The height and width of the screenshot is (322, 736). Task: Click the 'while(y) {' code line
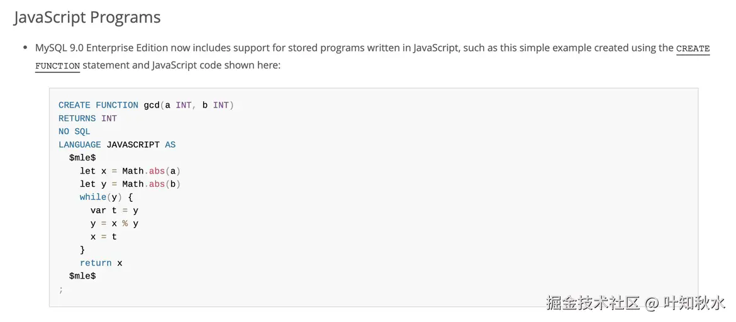pyautogui.click(x=106, y=197)
